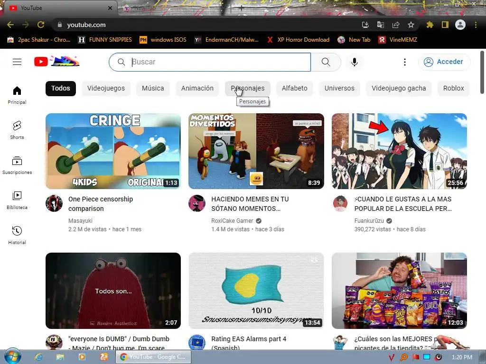Select the Videojuegos filter chip
Screen dimensions: 486x364
pos(106,88)
